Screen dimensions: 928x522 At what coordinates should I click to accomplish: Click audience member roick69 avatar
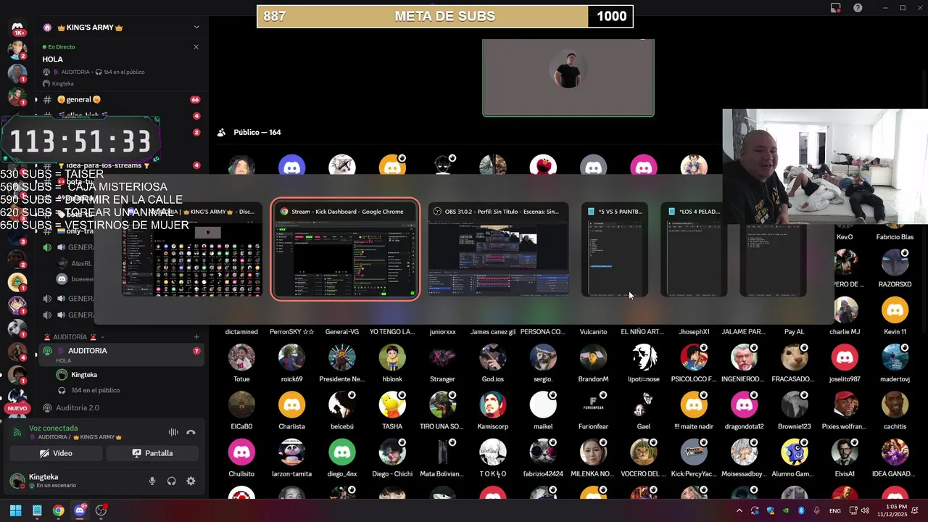pyautogui.click(x=291, y=357)
